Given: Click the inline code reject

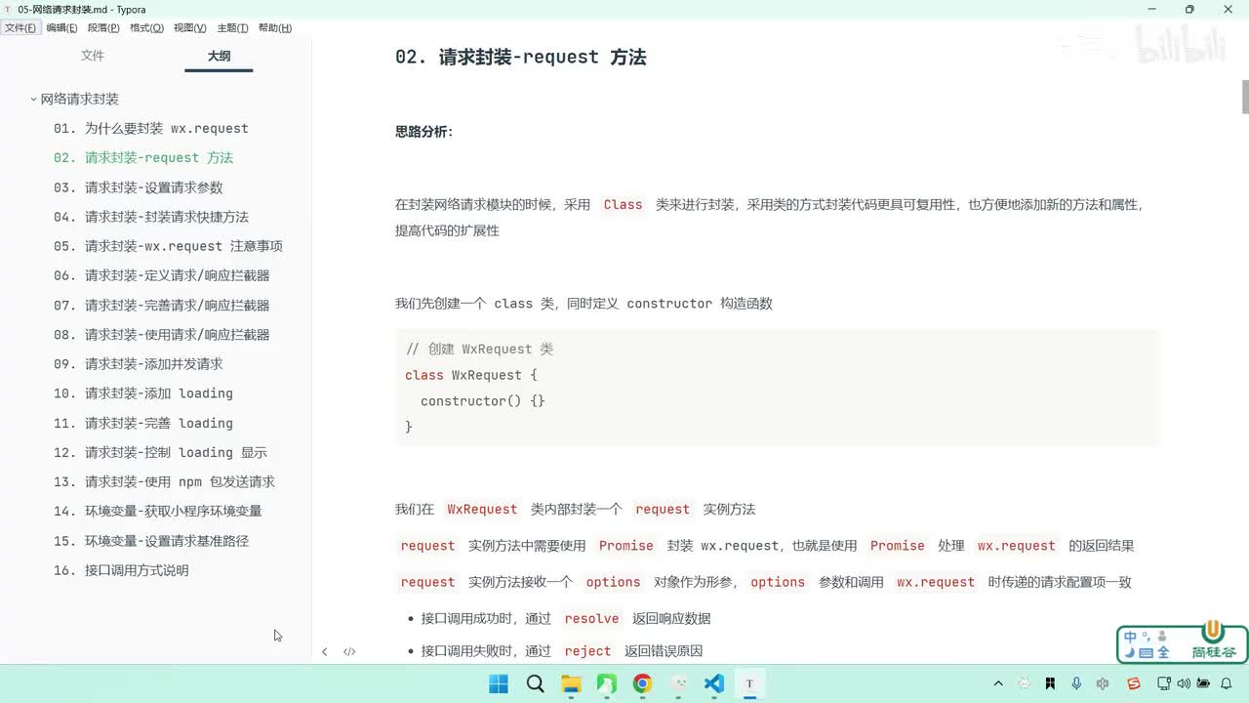Looking at the screenshot, I should point(587,651).
